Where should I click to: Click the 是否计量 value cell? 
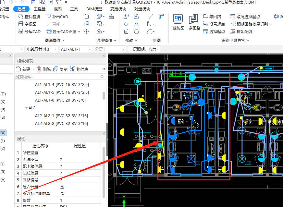pyautogui.click(x=80, y=187)
